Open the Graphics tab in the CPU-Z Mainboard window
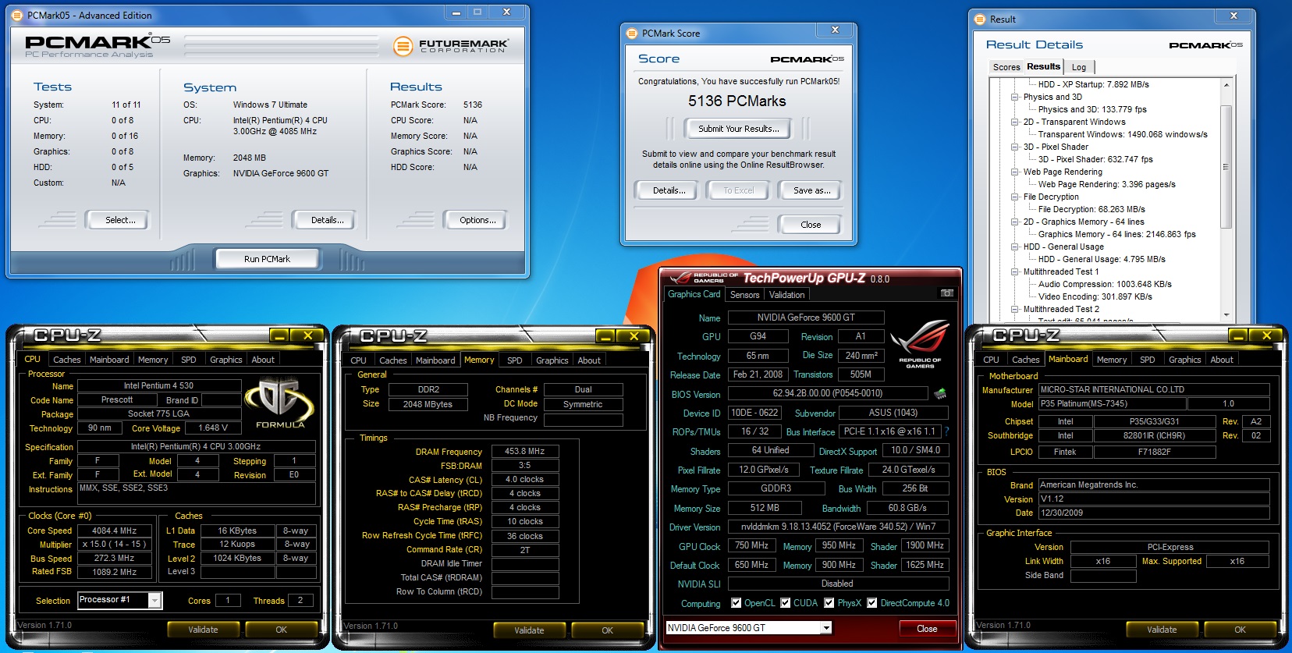This screenshot has height=653, width=1292. click(x=1184, y=360)
